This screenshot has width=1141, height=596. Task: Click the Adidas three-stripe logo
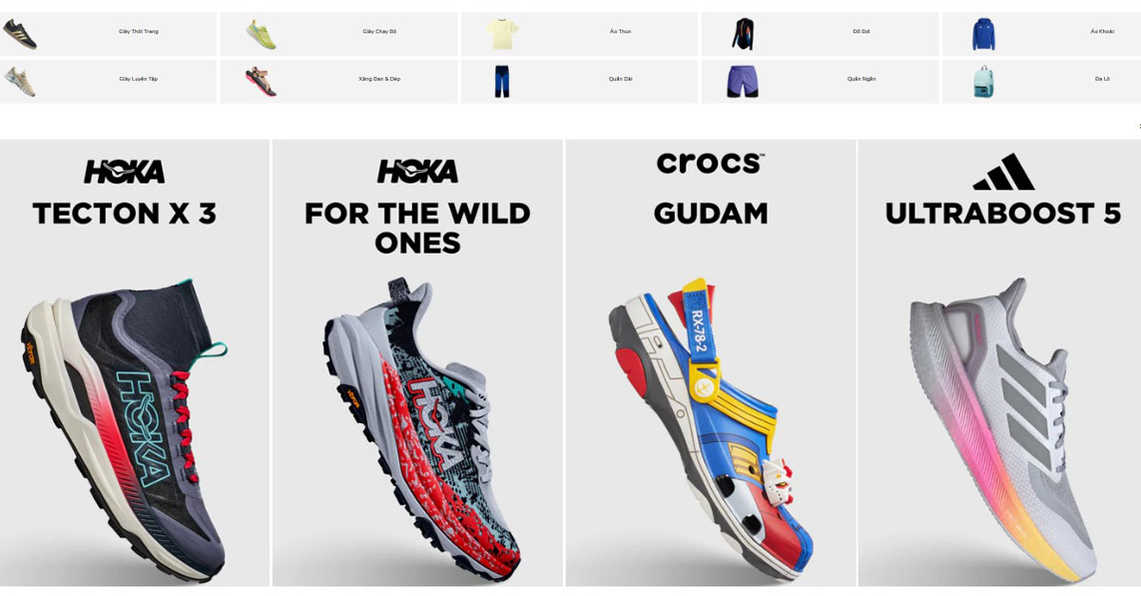tap(1003, 172)
